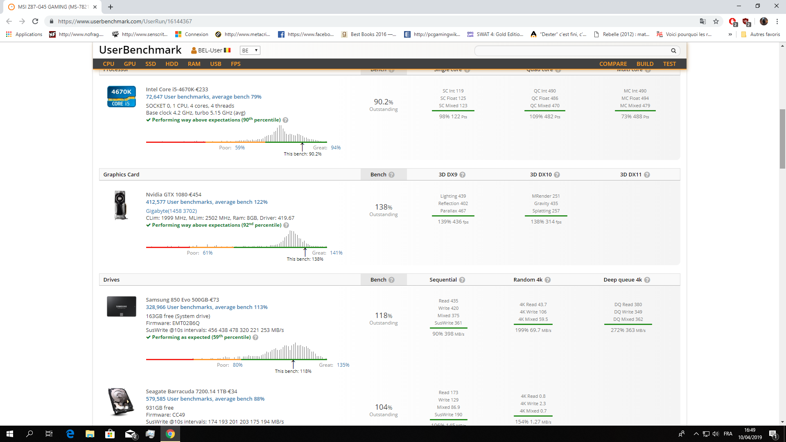Click the browser address bar URL
The image size is (786, 442).
(x=125, y=21)
